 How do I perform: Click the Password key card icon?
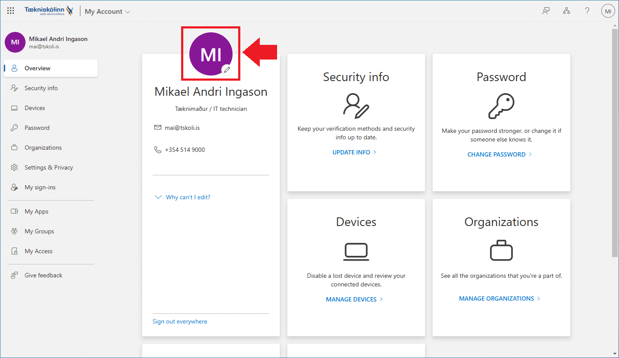click(x=501, y=107)
